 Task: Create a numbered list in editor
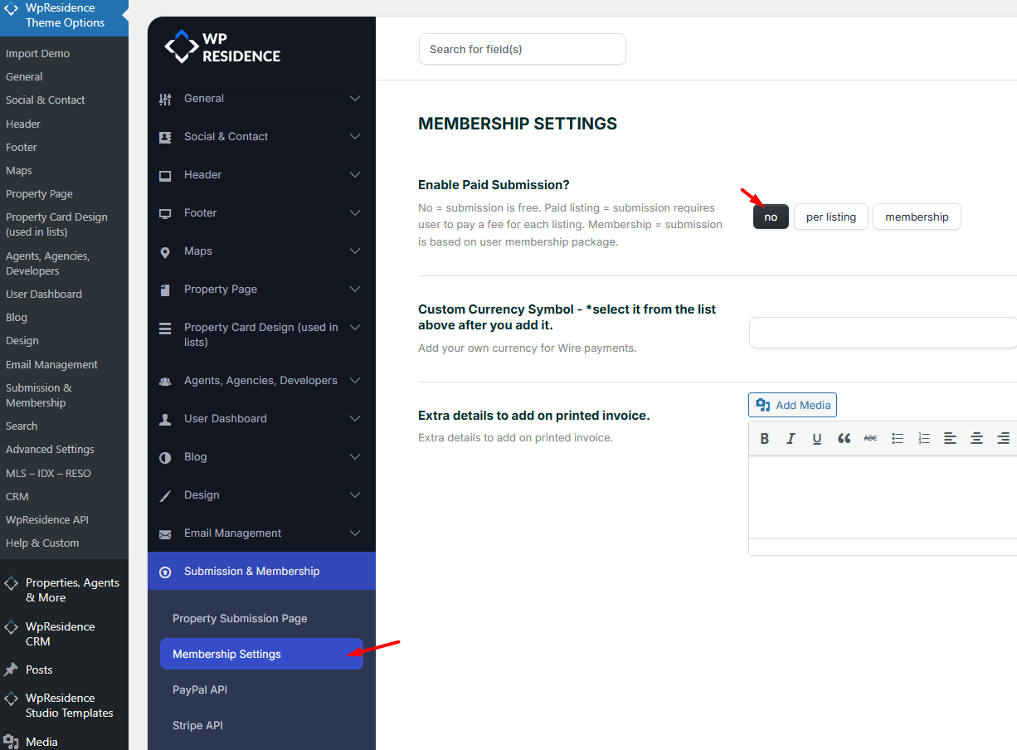click(924, 439)
